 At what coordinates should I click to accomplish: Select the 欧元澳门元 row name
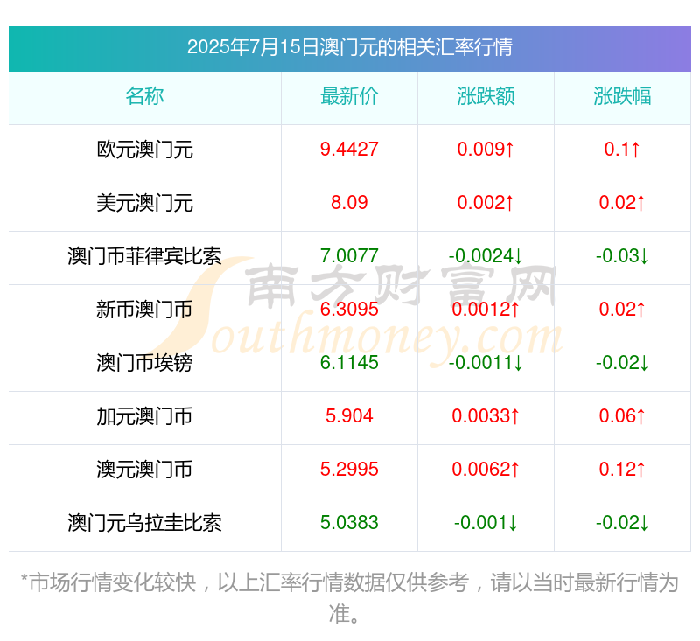(x=144, y=150)
